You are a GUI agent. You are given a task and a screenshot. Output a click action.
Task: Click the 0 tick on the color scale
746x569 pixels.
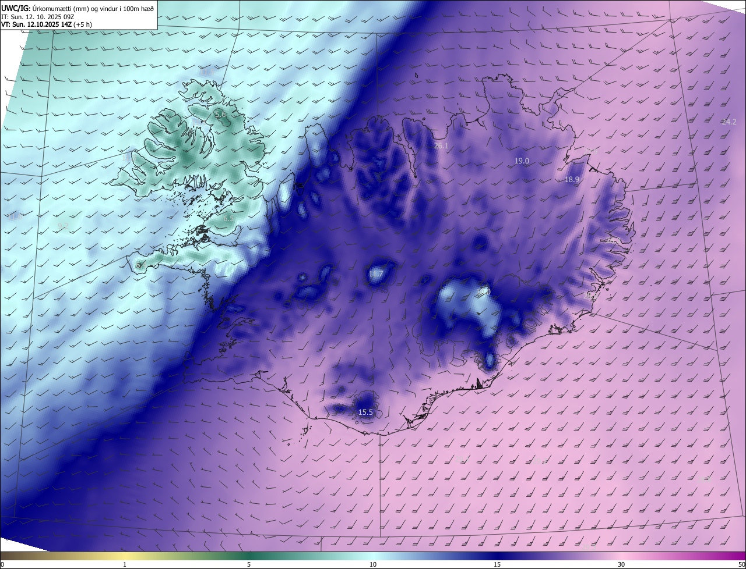coord(2,564)
